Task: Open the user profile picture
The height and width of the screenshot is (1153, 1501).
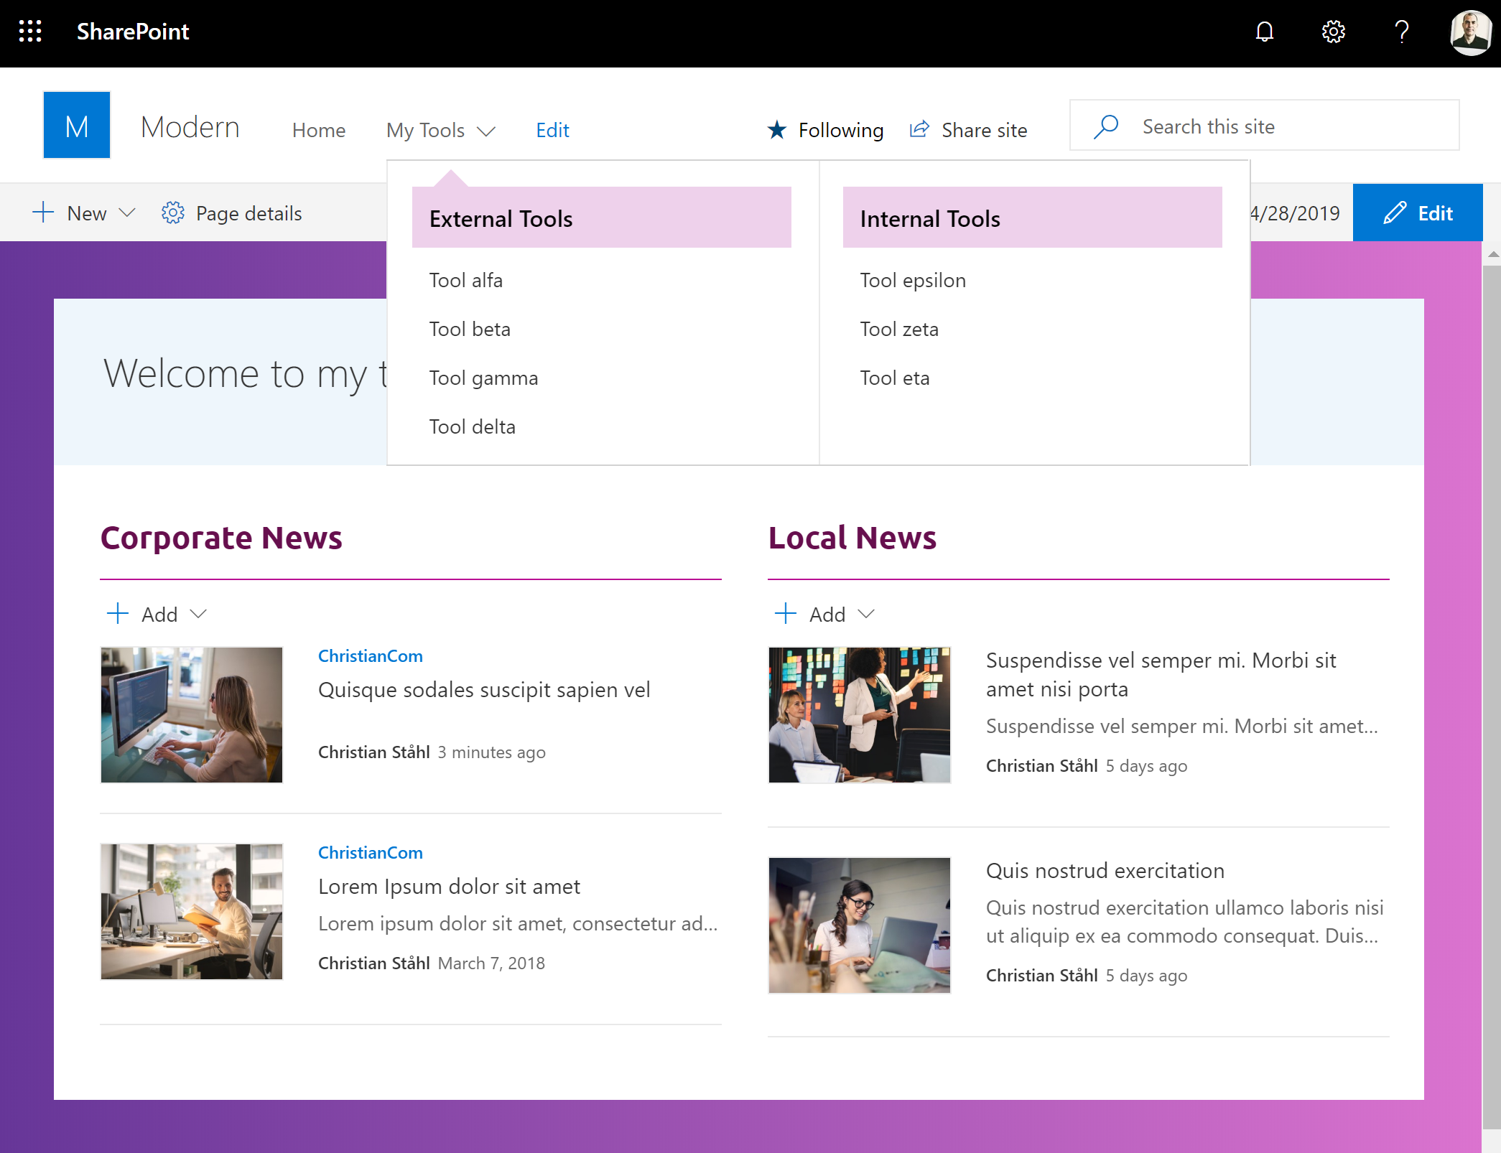Action: (x=1470, y=32)
